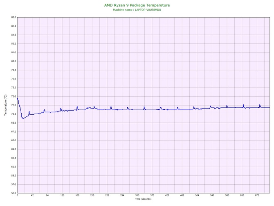Click the lowest dip of the temperature curve
This screenshot has width=274, height=206.
pos(23,119)
